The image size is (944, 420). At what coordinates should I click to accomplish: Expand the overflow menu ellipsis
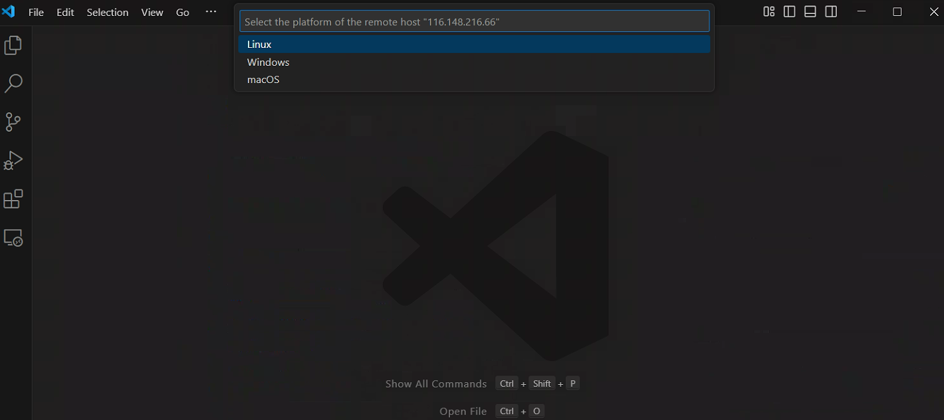211,12
